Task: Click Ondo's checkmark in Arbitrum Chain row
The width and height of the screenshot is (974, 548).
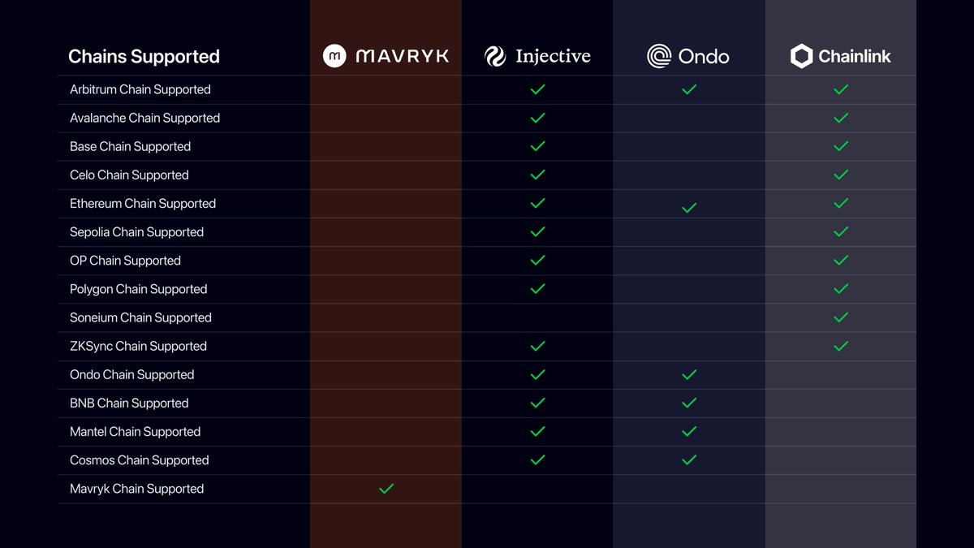Action: [689, 89]
